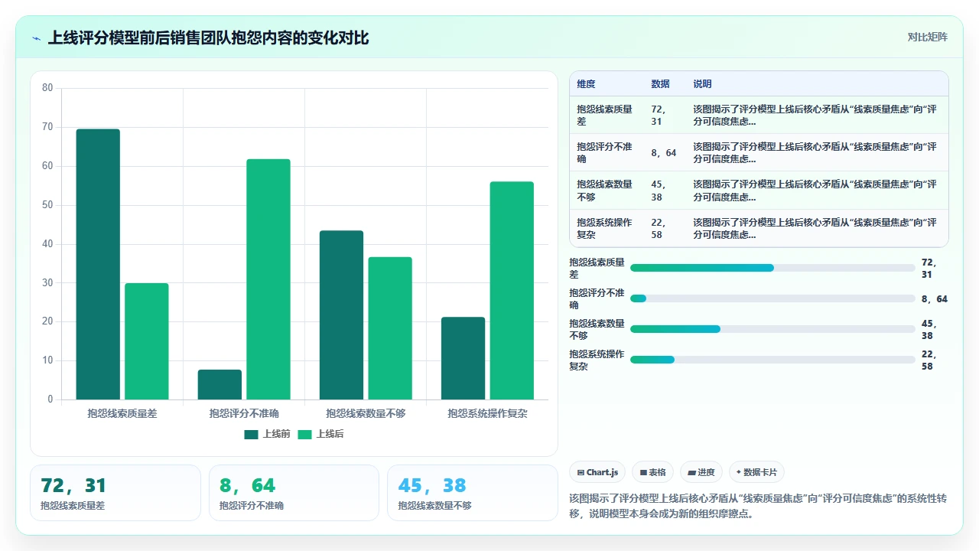The width and height of the screenshot is (979, 551).
Task: Click the page title 上线评分模型前后销售团队抱怨内容的变化对比
Action: tap(208, 38)
